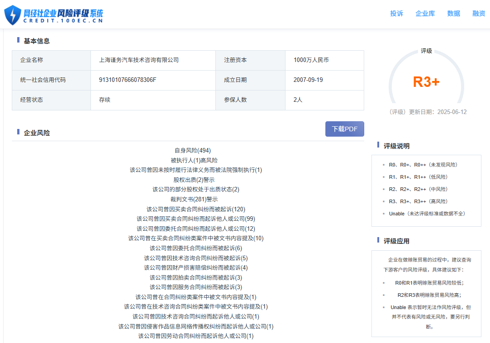490x343 pixels.
Task: Go to the 企业库 page
Action: pyautogui.click(x=425, y=14)
